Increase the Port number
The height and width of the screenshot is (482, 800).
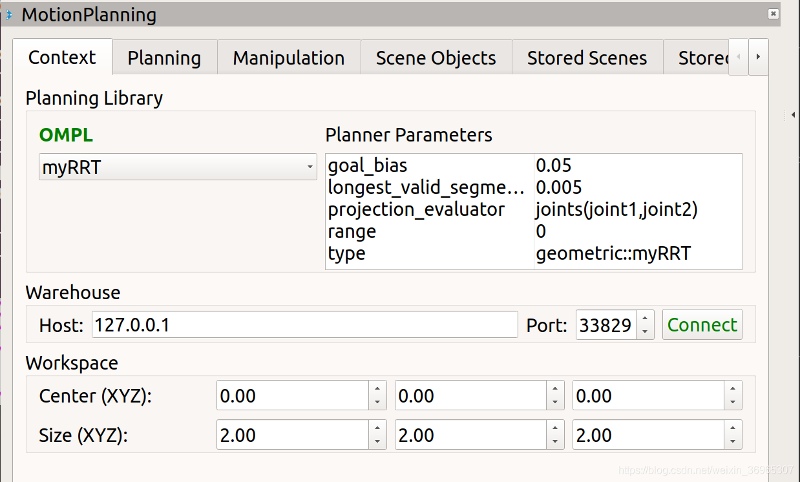pos(644,318)
